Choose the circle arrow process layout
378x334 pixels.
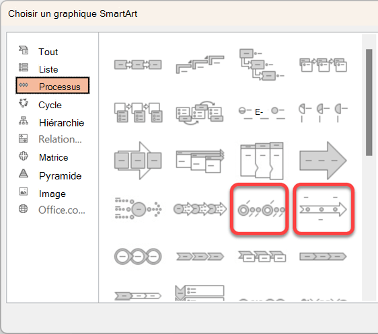[x=200, y=209]
